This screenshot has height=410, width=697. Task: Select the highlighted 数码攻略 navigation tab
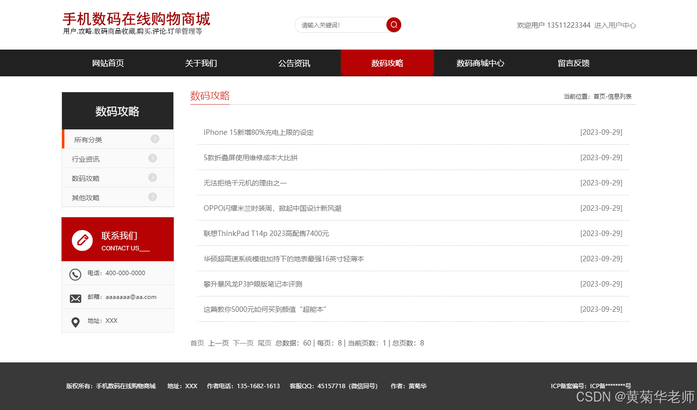(x=387, y=63)
